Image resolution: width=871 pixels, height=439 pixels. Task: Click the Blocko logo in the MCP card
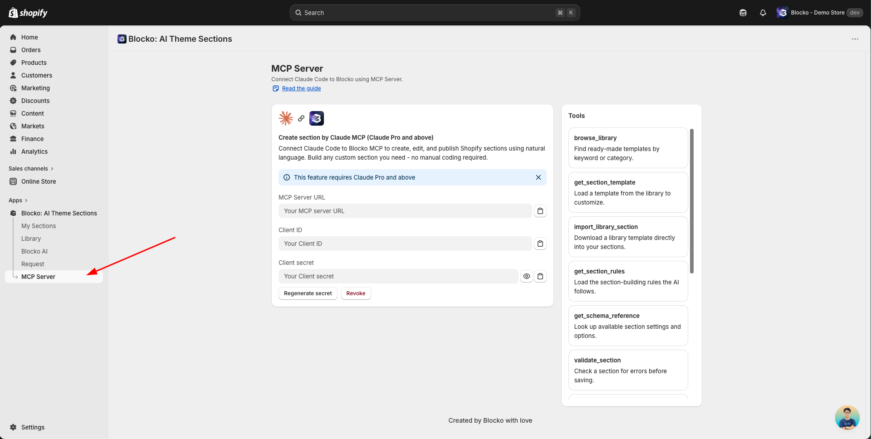[x=317, y=118]
